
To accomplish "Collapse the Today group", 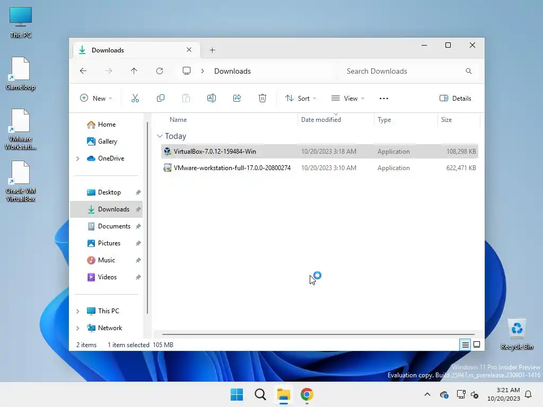I will click(160, 136).
